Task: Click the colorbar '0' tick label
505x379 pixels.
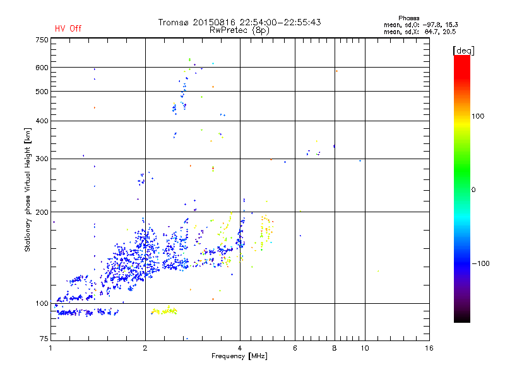Action: (473, 190)
